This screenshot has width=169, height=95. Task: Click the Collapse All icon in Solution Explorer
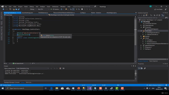(157, 15)
